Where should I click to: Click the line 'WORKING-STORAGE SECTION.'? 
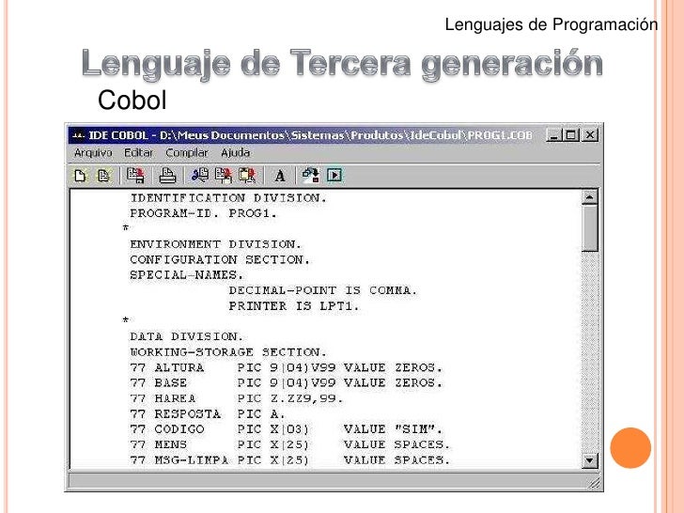click(x=228, y=352)
